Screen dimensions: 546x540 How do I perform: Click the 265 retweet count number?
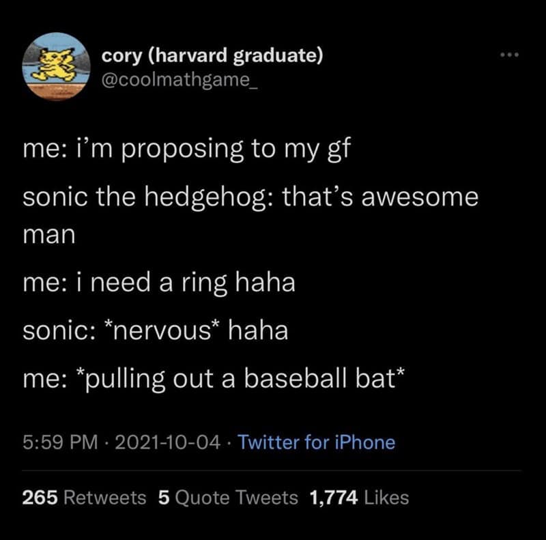(x=40, y=498)
